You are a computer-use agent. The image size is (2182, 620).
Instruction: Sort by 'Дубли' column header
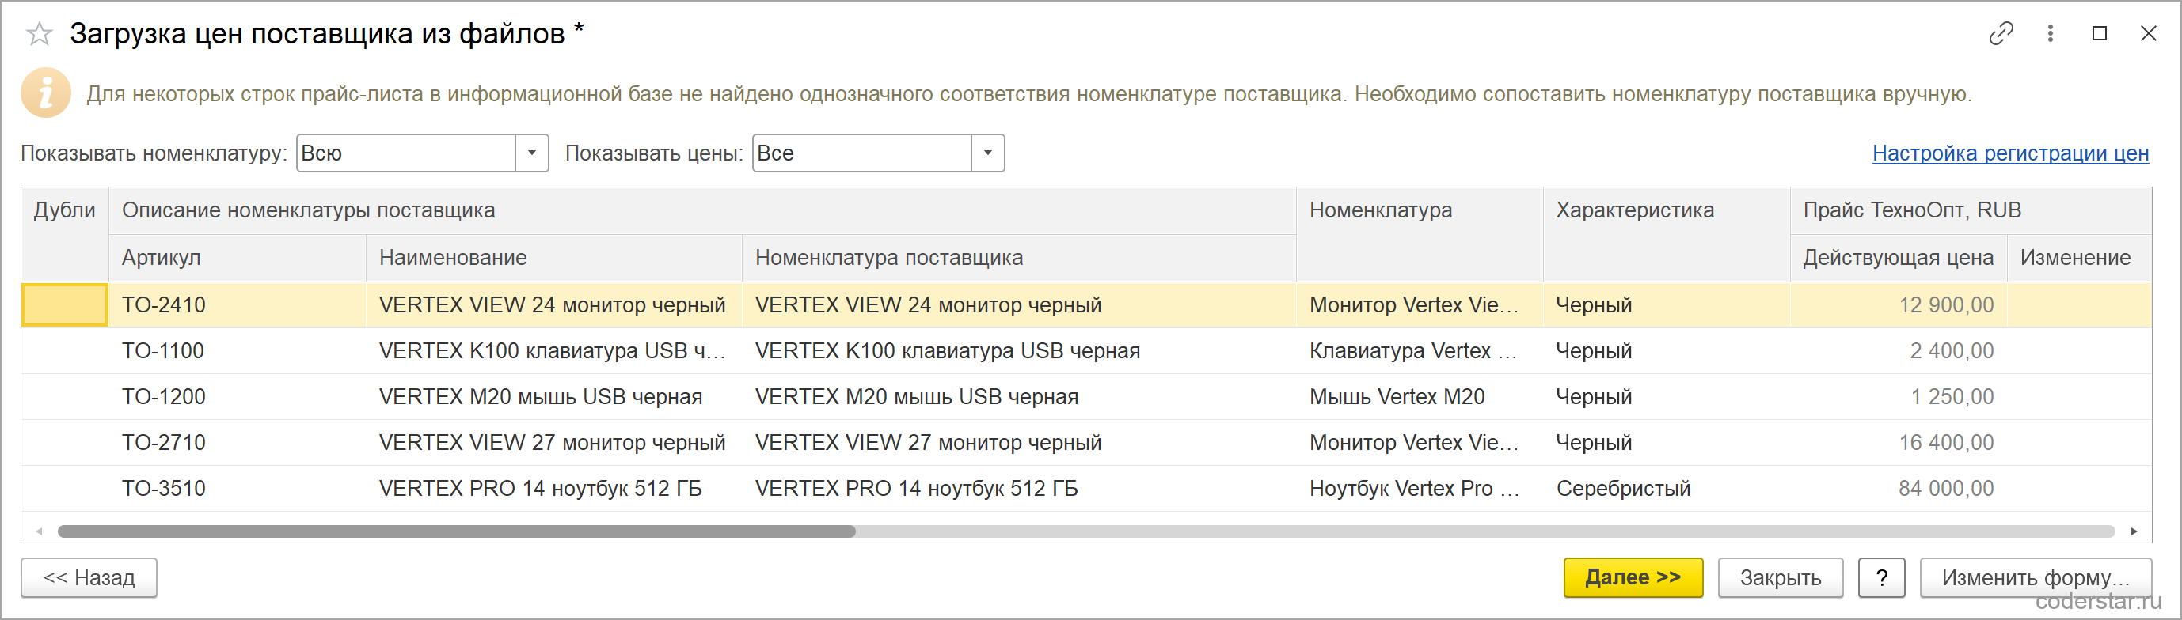(64, 234)
